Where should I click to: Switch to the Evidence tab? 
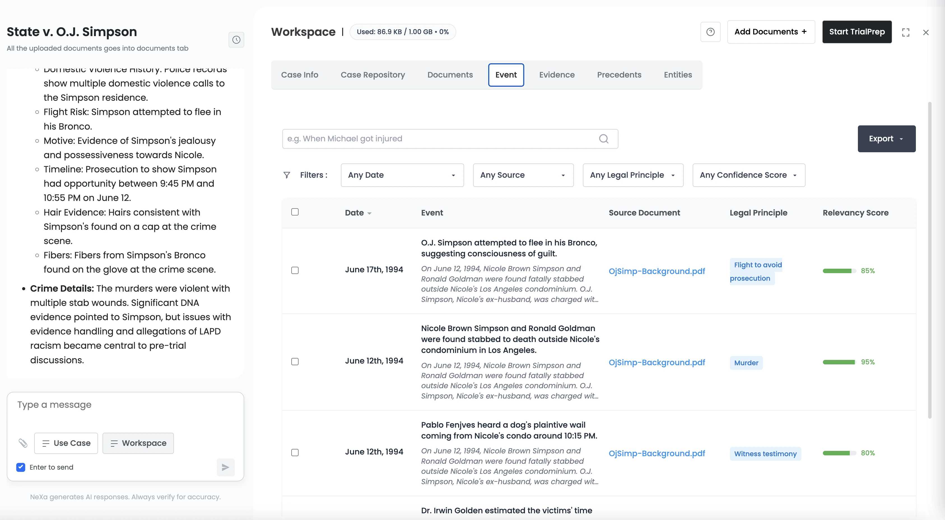(x=557, y=75)
